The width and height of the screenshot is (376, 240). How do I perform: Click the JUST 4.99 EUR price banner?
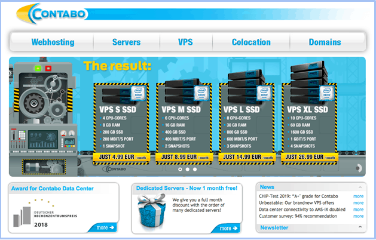tap(121, 157)
